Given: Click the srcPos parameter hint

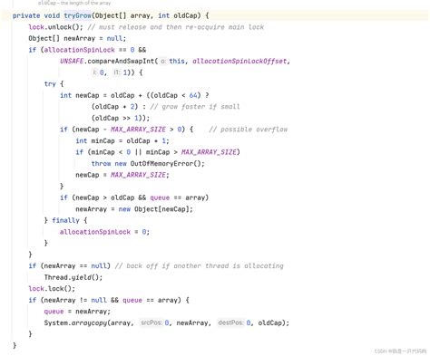Looking at the screenshot, I should [x=151, y=322].
